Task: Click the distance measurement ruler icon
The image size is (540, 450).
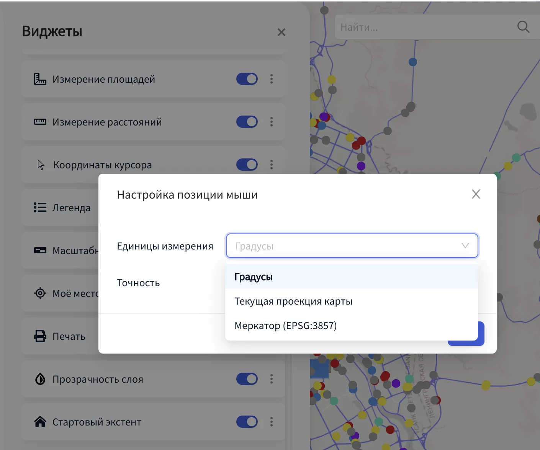Action: pos(40,122)
